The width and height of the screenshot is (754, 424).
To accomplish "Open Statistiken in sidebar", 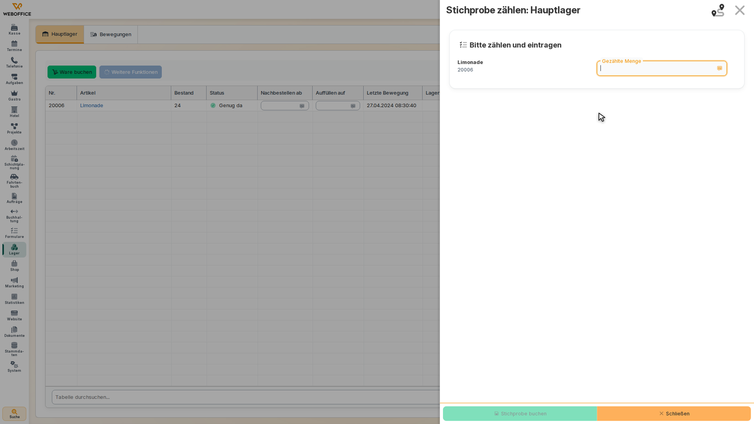I will (14, 299).
